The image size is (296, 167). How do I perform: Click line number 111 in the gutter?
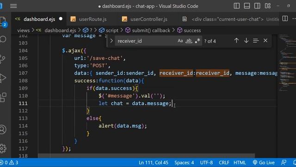(x=23, y=103)
